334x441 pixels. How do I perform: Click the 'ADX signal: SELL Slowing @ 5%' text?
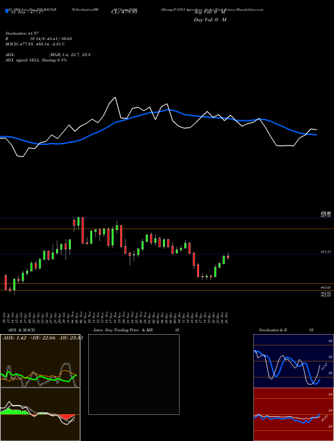click(36, 60)
